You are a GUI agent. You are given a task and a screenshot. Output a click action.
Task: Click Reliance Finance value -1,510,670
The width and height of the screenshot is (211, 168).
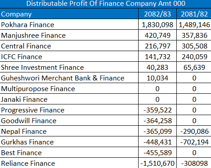(x=157, y=163)
